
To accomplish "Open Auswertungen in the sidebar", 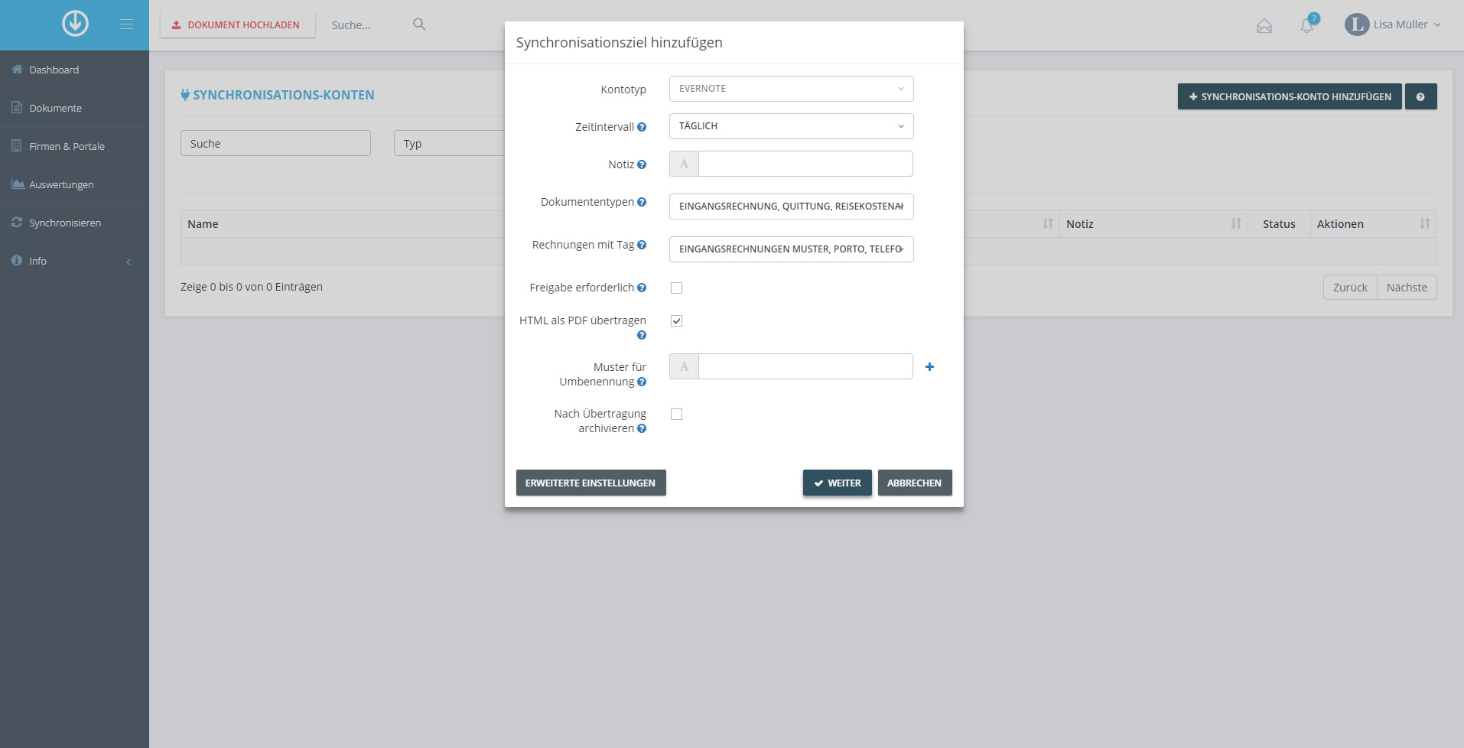I will coord(74,184).
